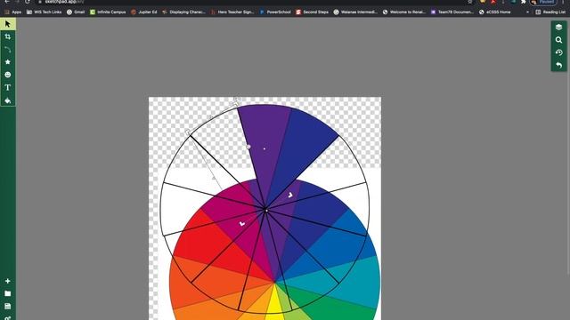The width and height of the screenshot is (570, 320).
Task: Pick the curved Brush tool
Action: coord(8,50)
